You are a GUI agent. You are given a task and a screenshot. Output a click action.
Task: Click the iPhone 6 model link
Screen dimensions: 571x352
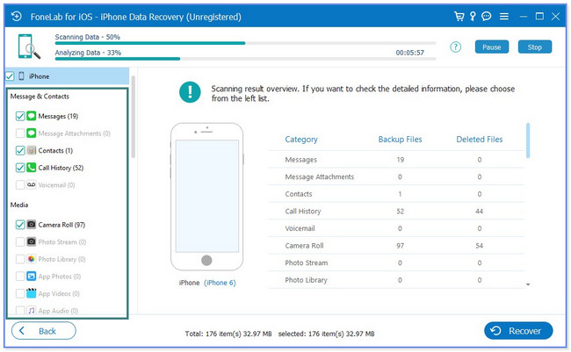tap(220, 283)
